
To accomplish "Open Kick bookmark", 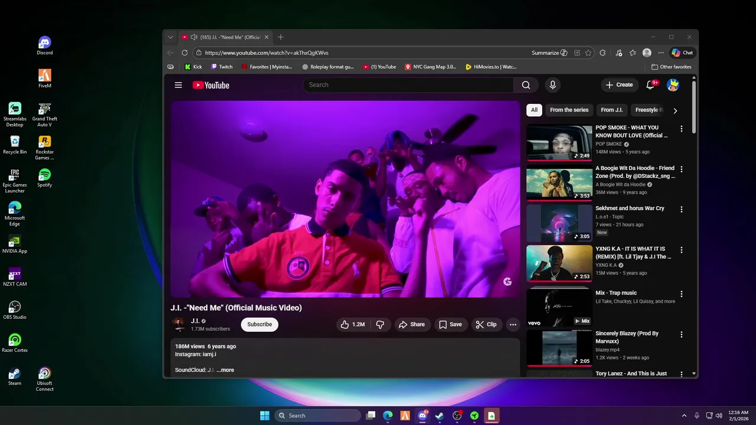I will pyautogui.click(x=193, y=67).
